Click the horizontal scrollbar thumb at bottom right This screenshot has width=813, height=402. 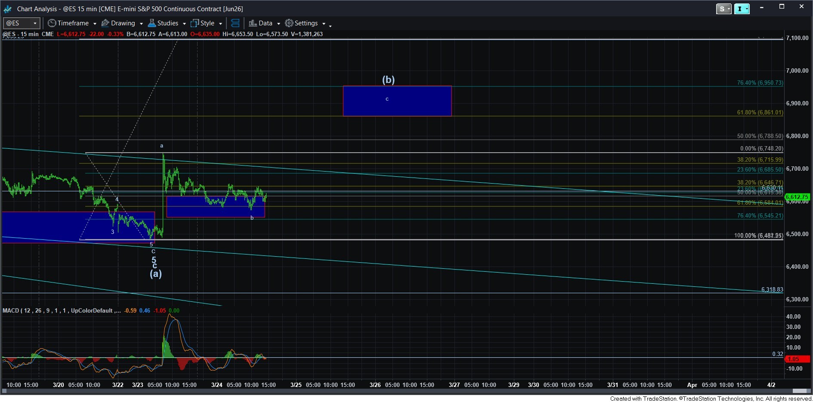pos(801,391)
